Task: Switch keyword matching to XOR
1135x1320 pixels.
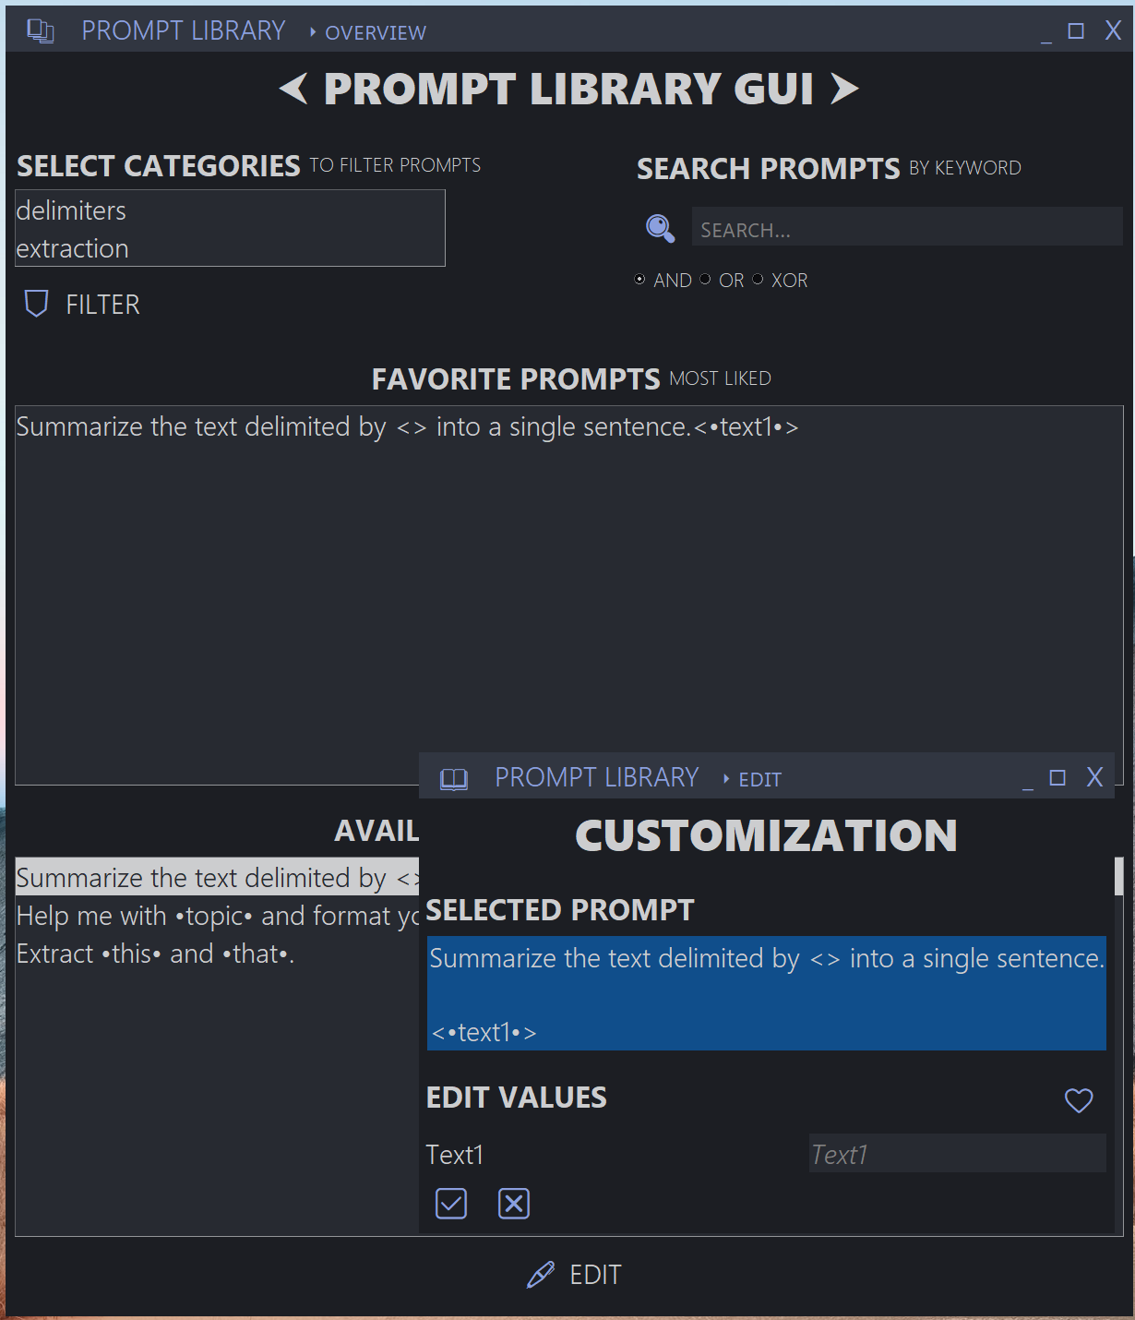Action: point(758,279)
